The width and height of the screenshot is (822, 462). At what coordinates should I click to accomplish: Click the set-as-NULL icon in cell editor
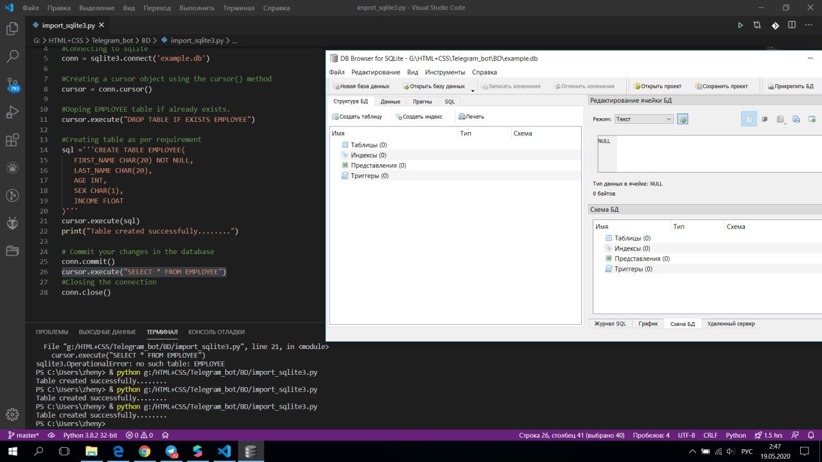pyautogui.click(x=812, y=119)
